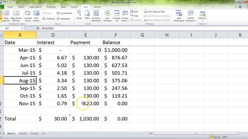The image size is (248, 139).
Task: Click the Excel Help icon
Action: tap(240, 7)
